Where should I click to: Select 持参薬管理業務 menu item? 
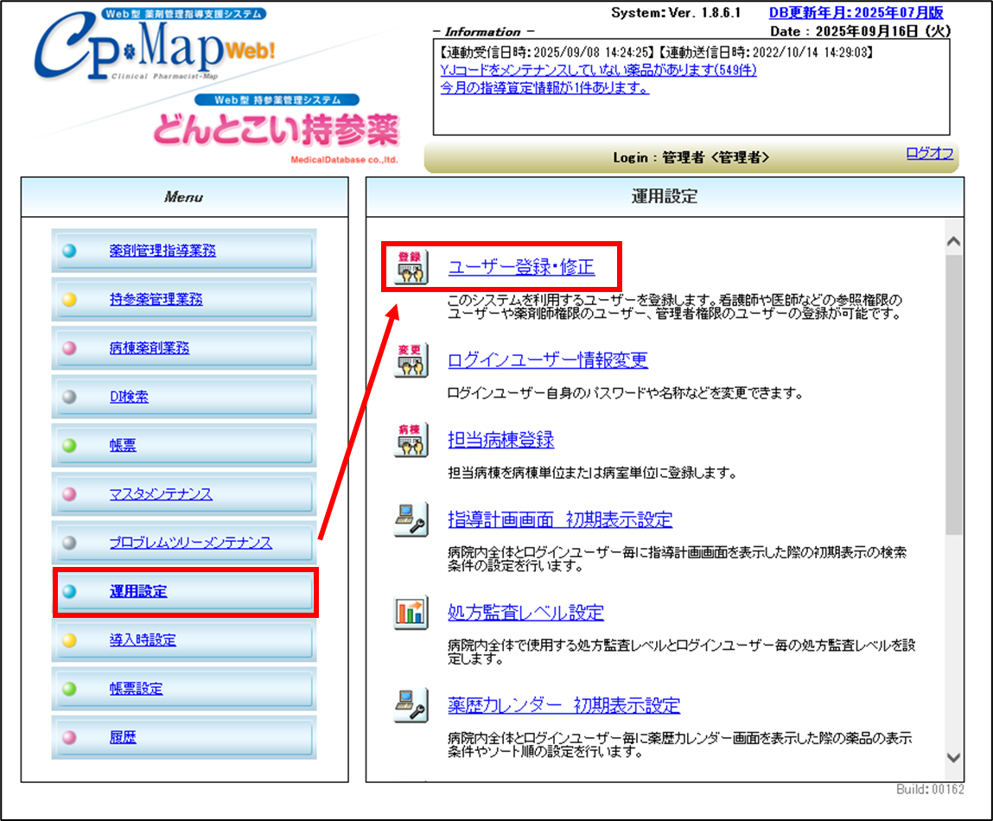(156, 300)
